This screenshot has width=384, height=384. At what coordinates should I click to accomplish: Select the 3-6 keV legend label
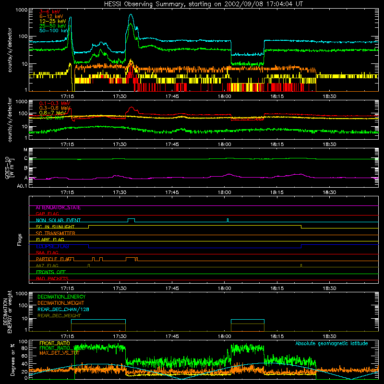pyautogui.click(x=50, y=12)
